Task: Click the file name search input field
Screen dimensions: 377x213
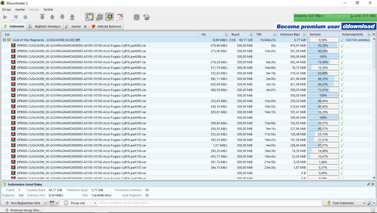Action: click(x=209, y=203)
